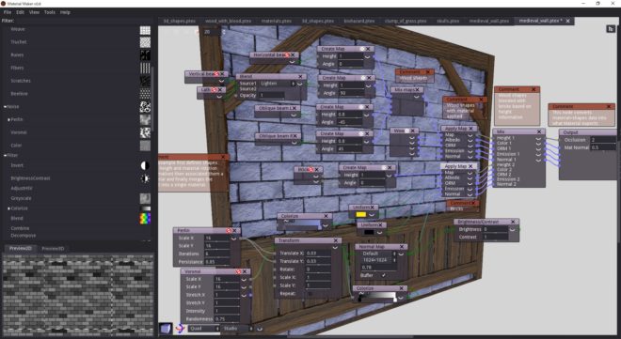Toggle the Buffer checkbox in Normal Map
Viewport: 621px width, 339px height.
click(383, 275)
